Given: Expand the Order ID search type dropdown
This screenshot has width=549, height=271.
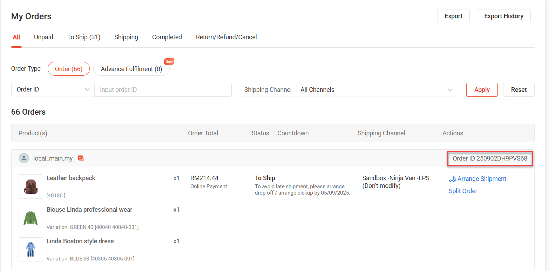Looking at the screenshot, I should point(53,90).
